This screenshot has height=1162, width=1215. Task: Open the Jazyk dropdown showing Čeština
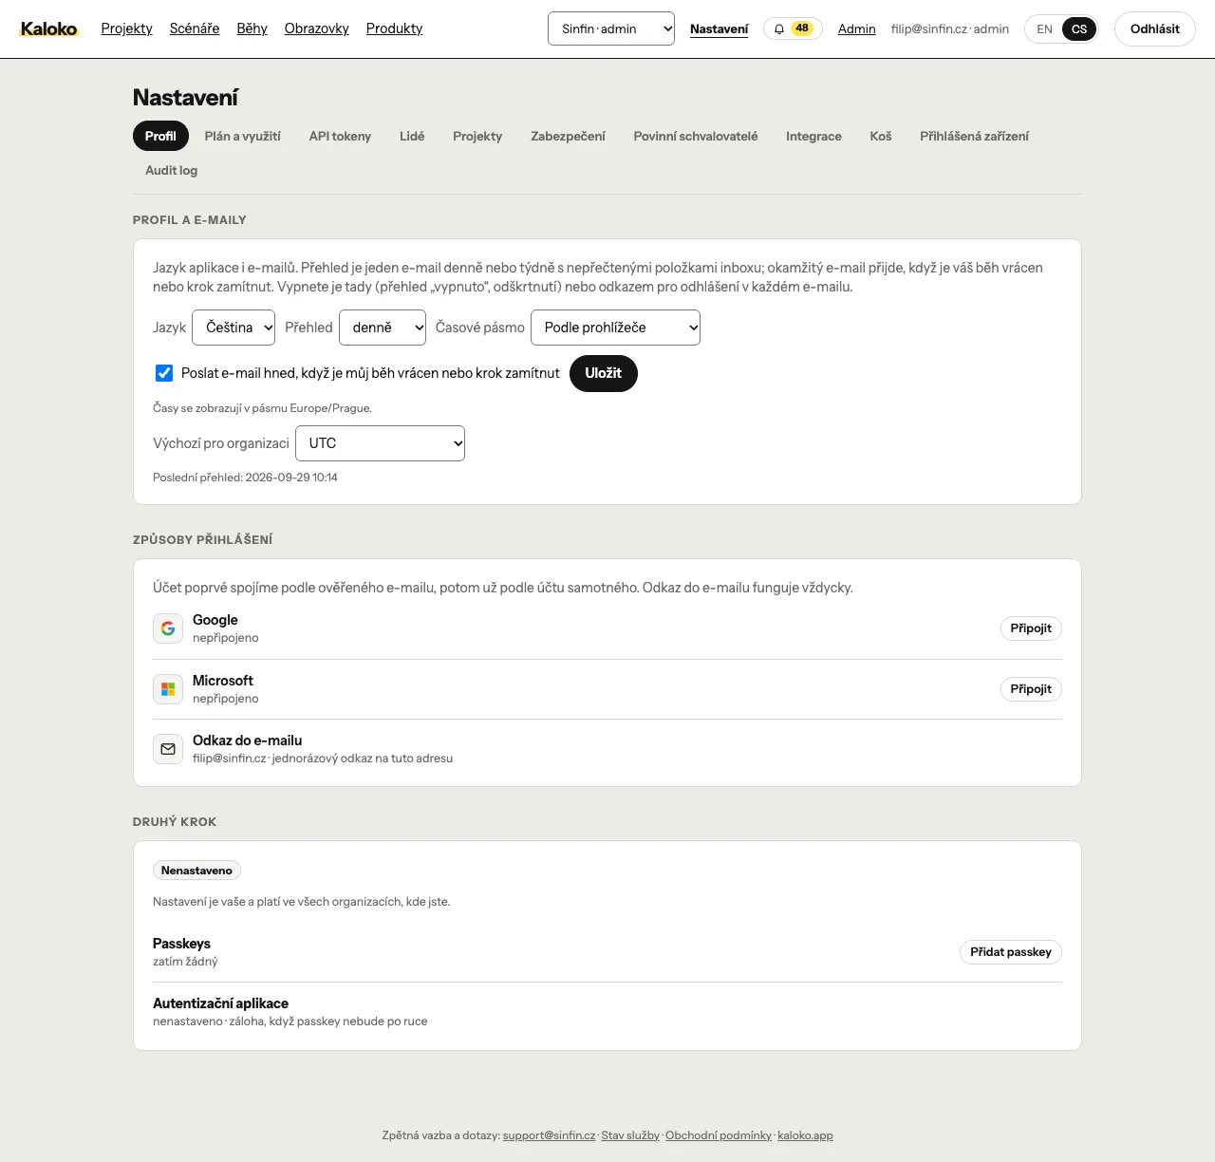tap(234, 328)
